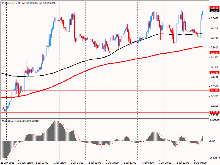This screenshot has height=165, width=220.
Task: Click the 0.9235 price scale value
Action: [215, 116]
